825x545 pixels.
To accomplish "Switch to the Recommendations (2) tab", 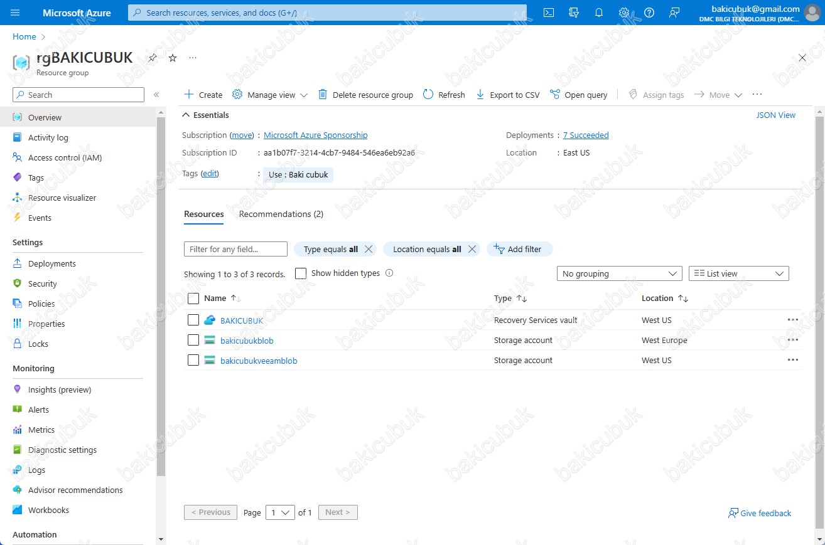I will (281, 214).
